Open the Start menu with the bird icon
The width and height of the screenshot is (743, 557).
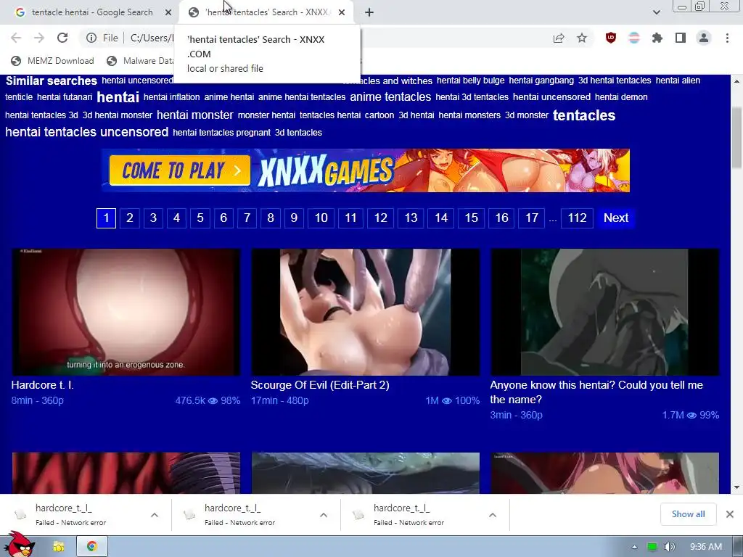point(19,544)
